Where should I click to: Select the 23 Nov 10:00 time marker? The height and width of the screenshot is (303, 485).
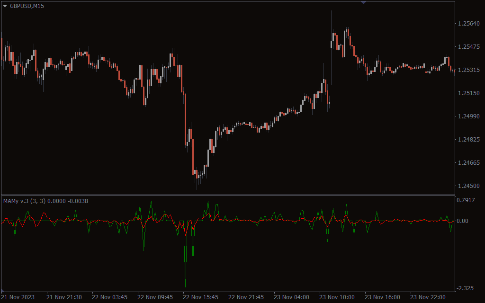coord(337,297)
